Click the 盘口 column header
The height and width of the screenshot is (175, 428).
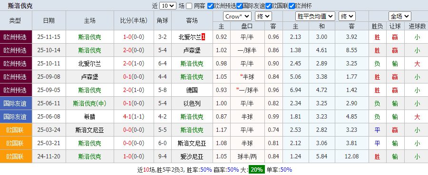247,27
